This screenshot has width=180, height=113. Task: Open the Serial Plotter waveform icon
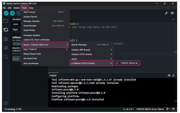166,13
